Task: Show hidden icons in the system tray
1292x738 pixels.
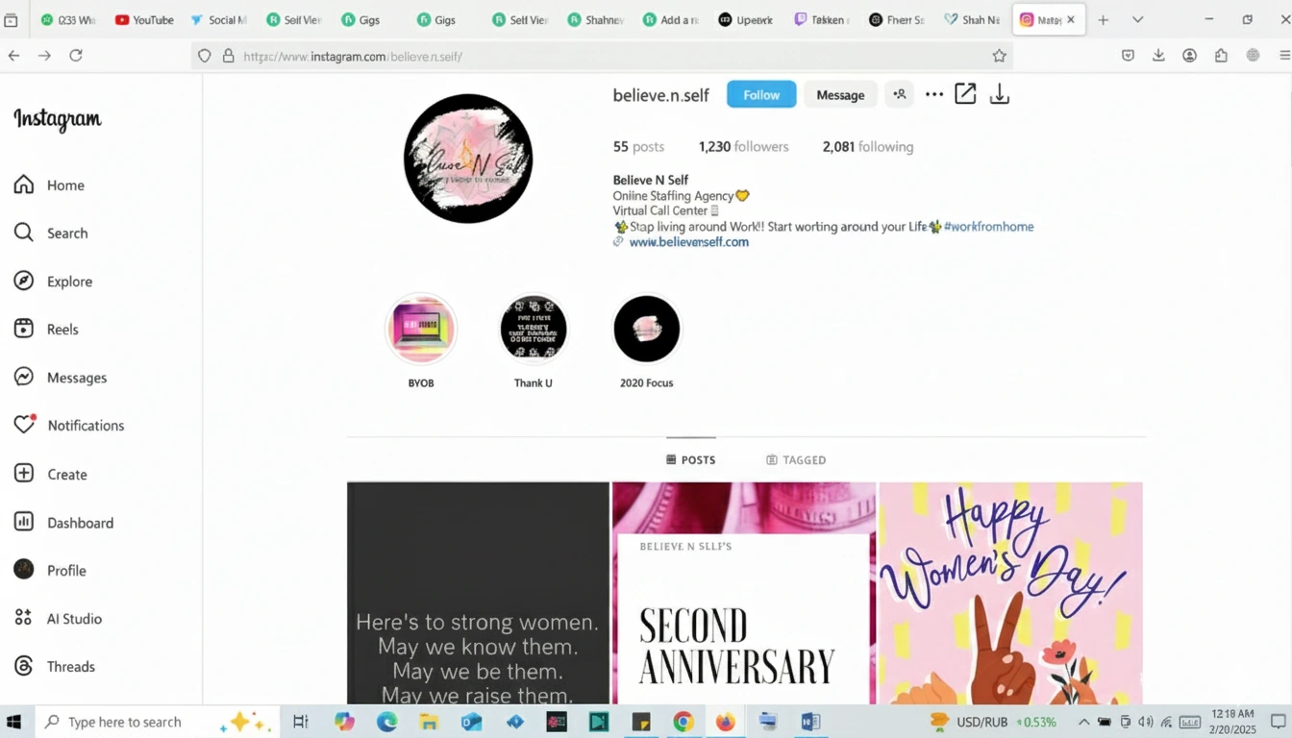Action: coord(1083,722)
